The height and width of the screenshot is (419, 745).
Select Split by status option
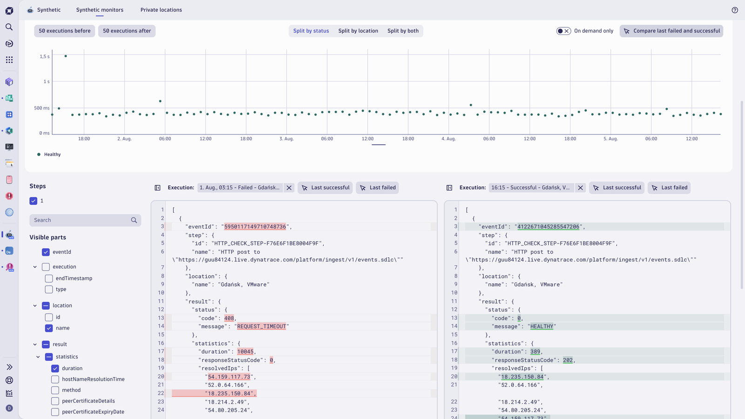pos(311,31)
